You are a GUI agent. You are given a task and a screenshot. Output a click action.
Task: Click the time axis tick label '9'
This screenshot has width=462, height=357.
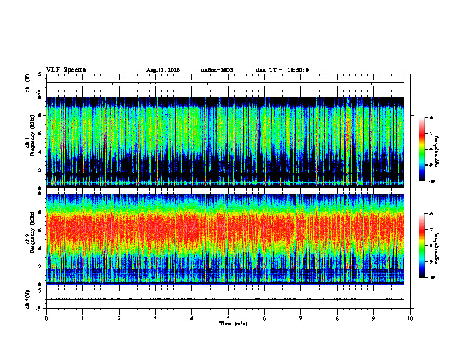pyautogui.click(x=373, y=318)
